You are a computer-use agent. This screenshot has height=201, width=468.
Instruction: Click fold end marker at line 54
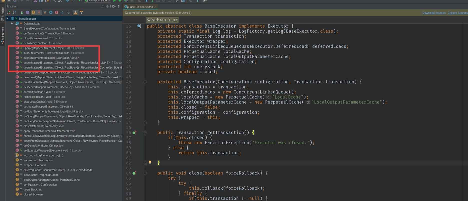point(145,122)
